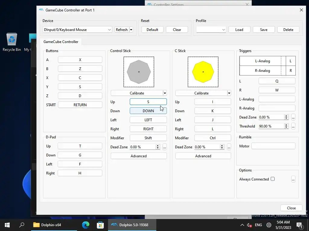309x231 pixels.
Task: Remap Control Stick Down binding DOWN
Action: click(x=148, y=111)
